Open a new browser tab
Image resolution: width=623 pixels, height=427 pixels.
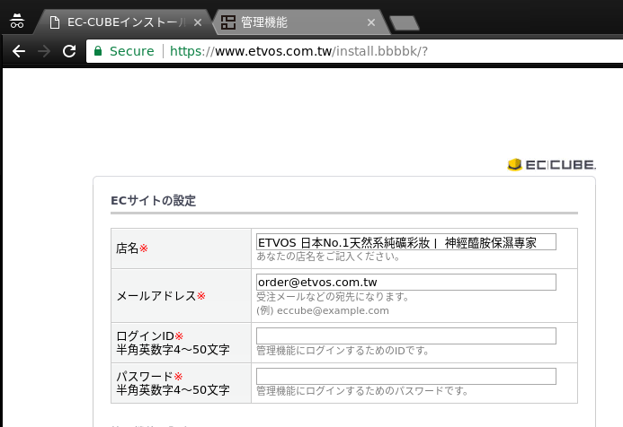coord(404,23)
